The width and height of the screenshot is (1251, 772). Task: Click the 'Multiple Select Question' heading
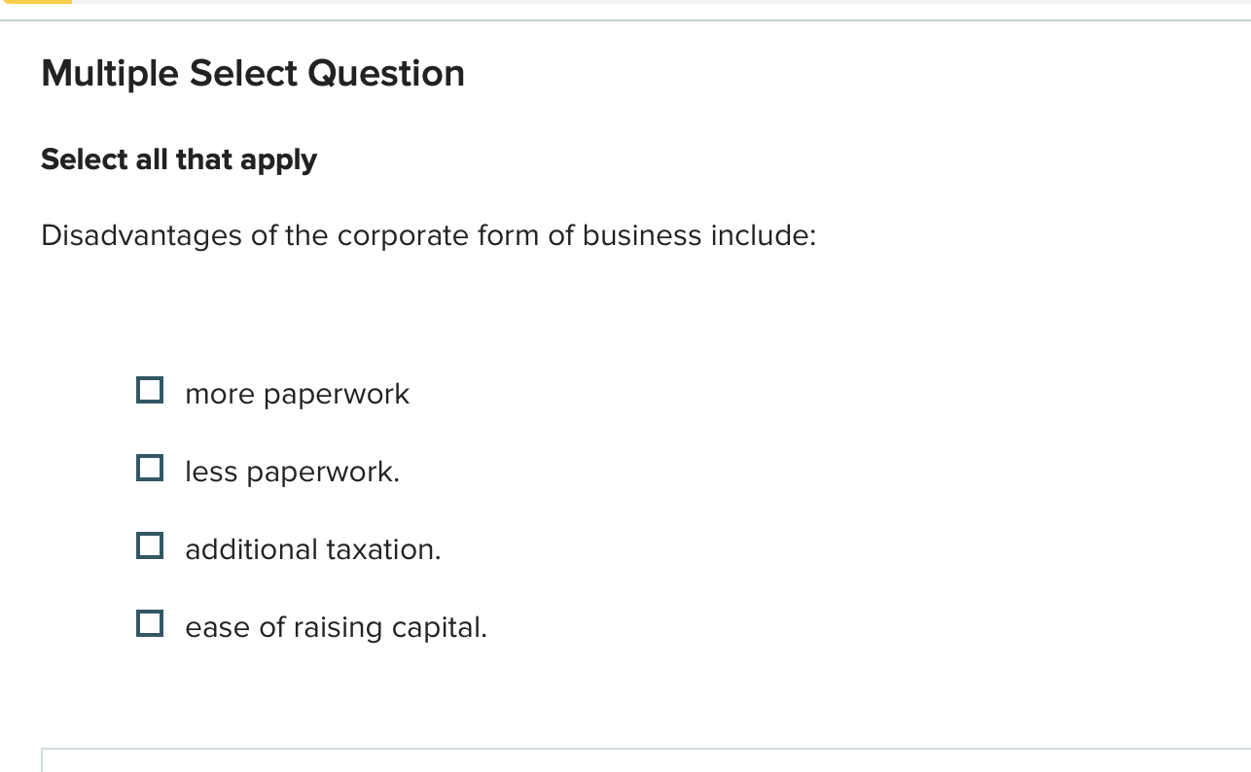253,73
